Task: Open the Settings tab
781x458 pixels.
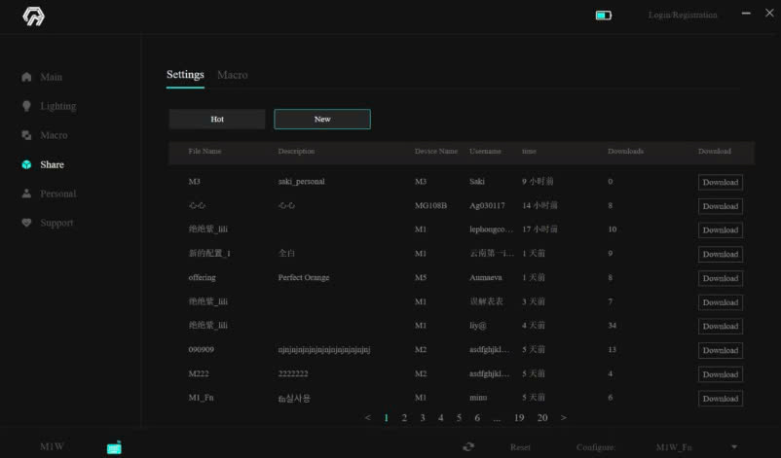Action: pyautogui.click(x=185, y=75)
